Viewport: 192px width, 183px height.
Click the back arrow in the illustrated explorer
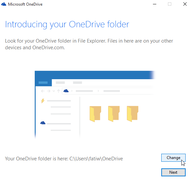pyautogui.click(x=43, y=91)
